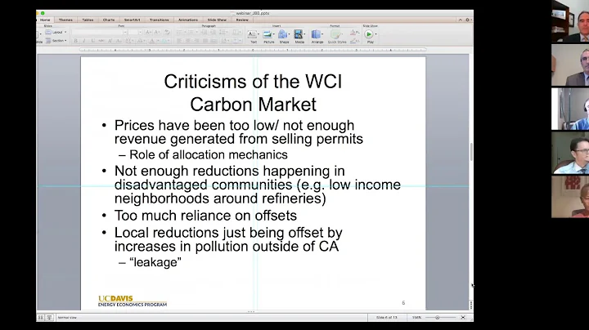Viewport: 589px width, 330px height.
Task: Open the character spacing control
Action: click(129, 41)
